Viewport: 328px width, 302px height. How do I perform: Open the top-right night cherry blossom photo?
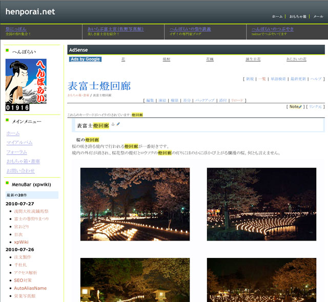pyautogui.click(x=261, y=204)
